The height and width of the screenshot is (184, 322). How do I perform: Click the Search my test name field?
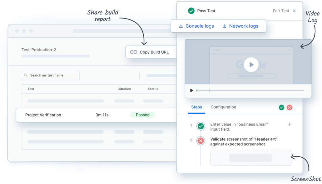(50, 75)
